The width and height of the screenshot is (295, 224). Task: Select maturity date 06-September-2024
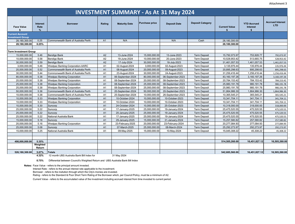125,77
